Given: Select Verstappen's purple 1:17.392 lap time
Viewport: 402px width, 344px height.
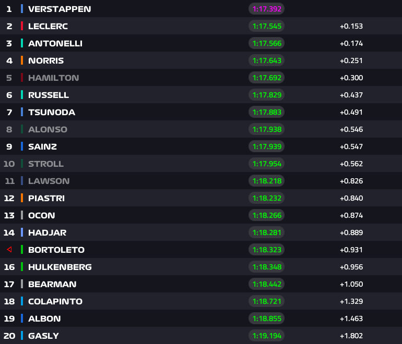Looking at the screenshot, I should tap(266, 9).
